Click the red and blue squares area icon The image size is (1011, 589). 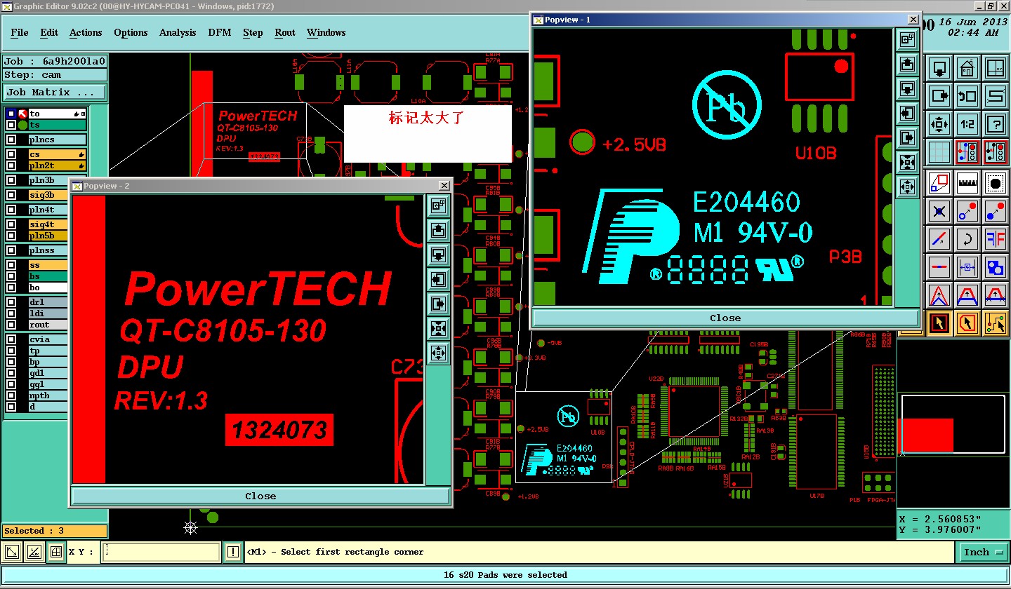coord(939,183)
